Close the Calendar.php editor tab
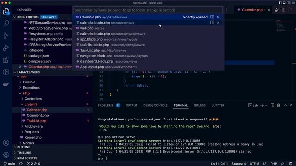Image resolution: width=296 pixels, height=166 pixels. 269,10
